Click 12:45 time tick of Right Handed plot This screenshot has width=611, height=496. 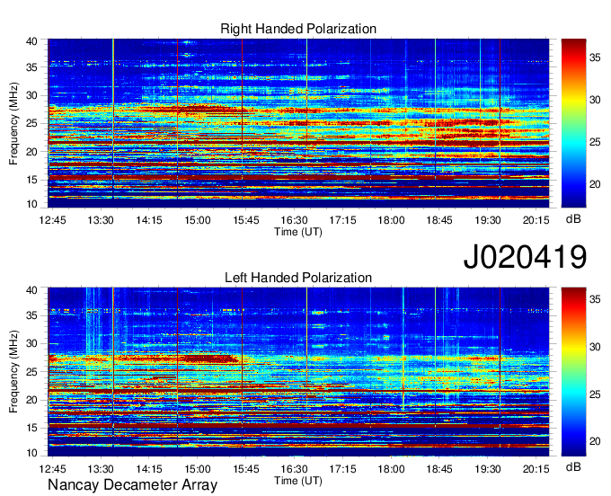[x=52, y=220]
